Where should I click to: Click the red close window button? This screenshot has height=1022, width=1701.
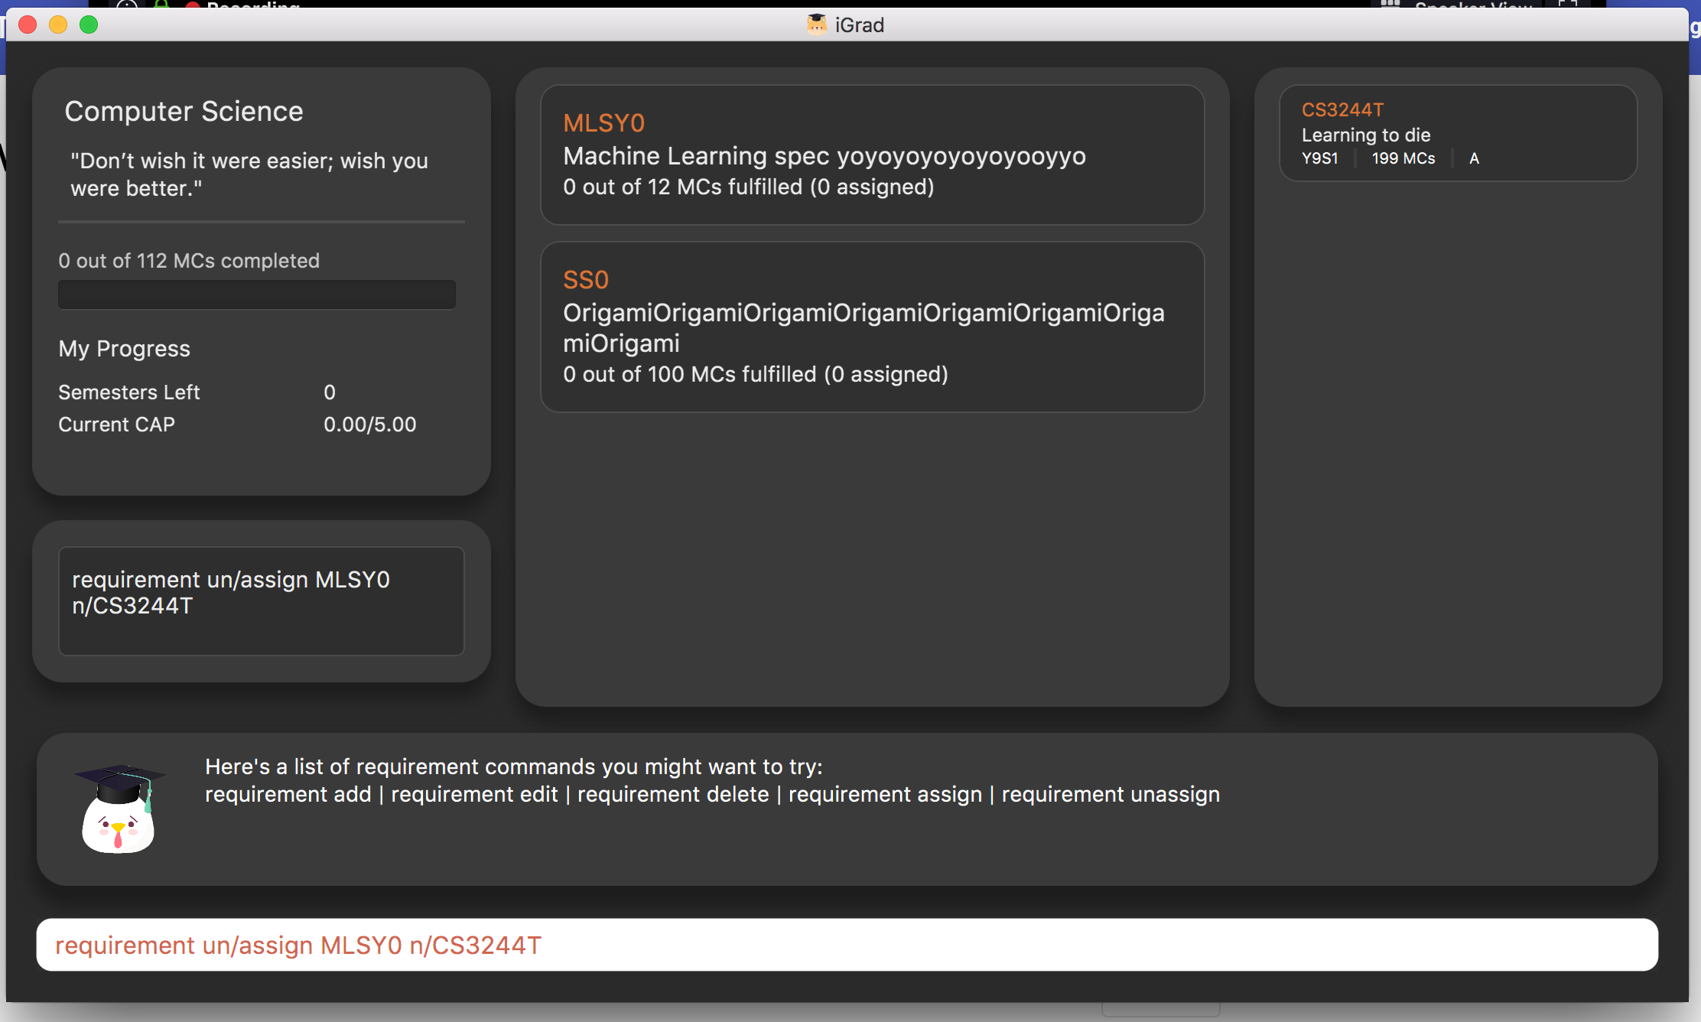(x=28, y=24)
